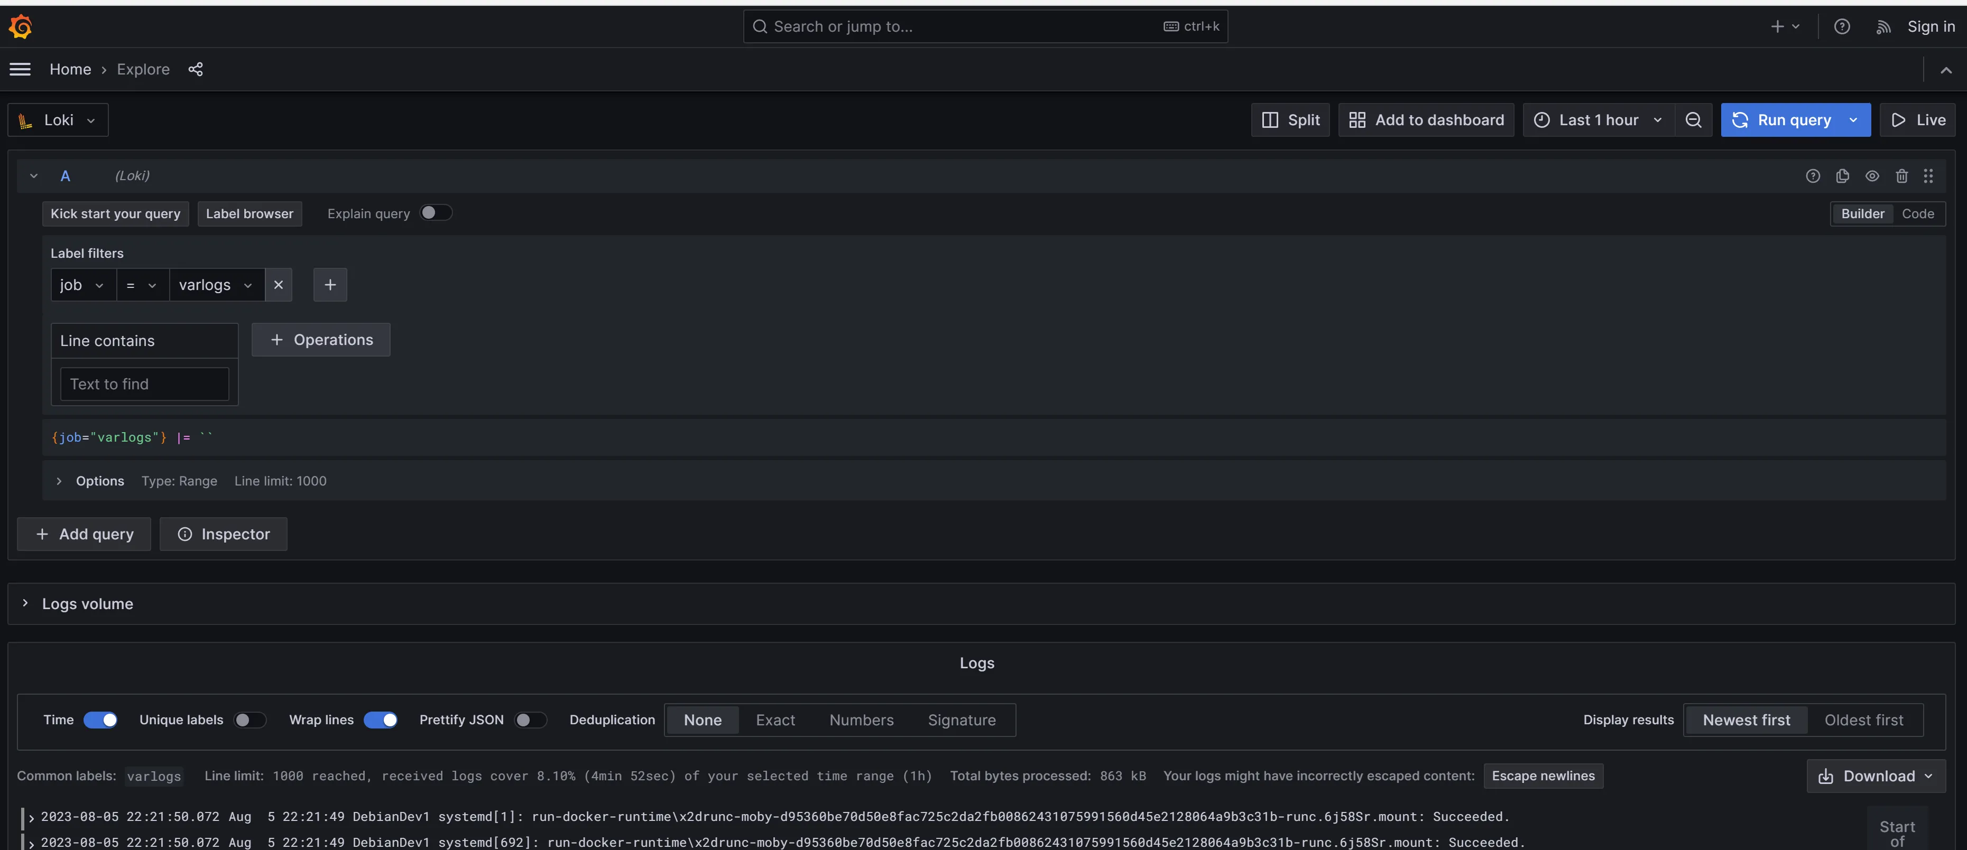Open the Last 1 hour time picker
Viewport: 1967px width, 850px height.
point(1598,120)
